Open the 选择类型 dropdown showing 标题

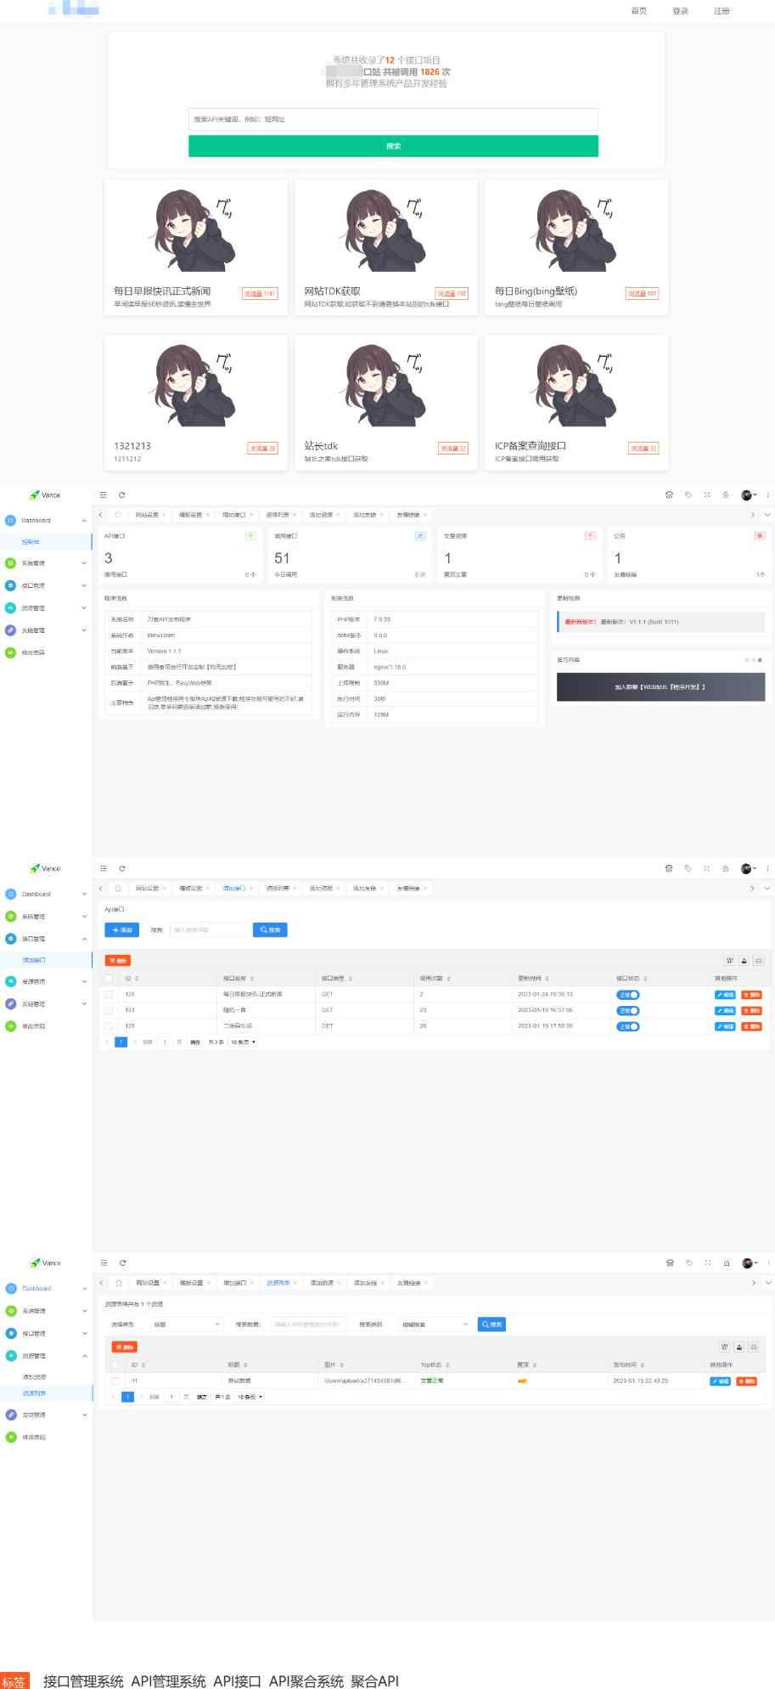(186, 1325)
